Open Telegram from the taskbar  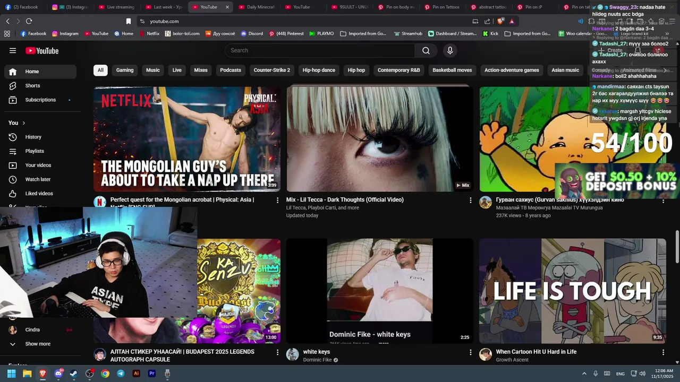point(121,374)
